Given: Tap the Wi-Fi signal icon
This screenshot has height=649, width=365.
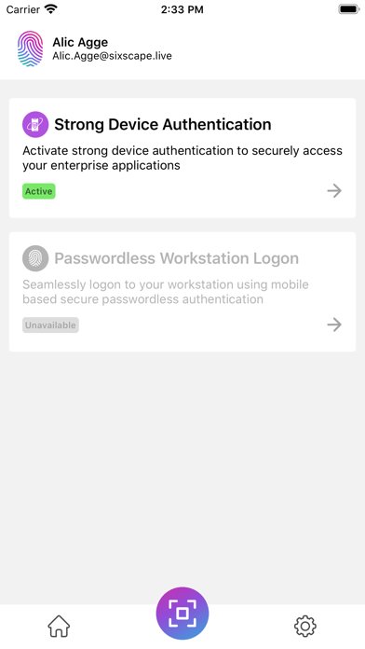Looking at the screenshot, I should pyautogui.click(x=51, y=9).
